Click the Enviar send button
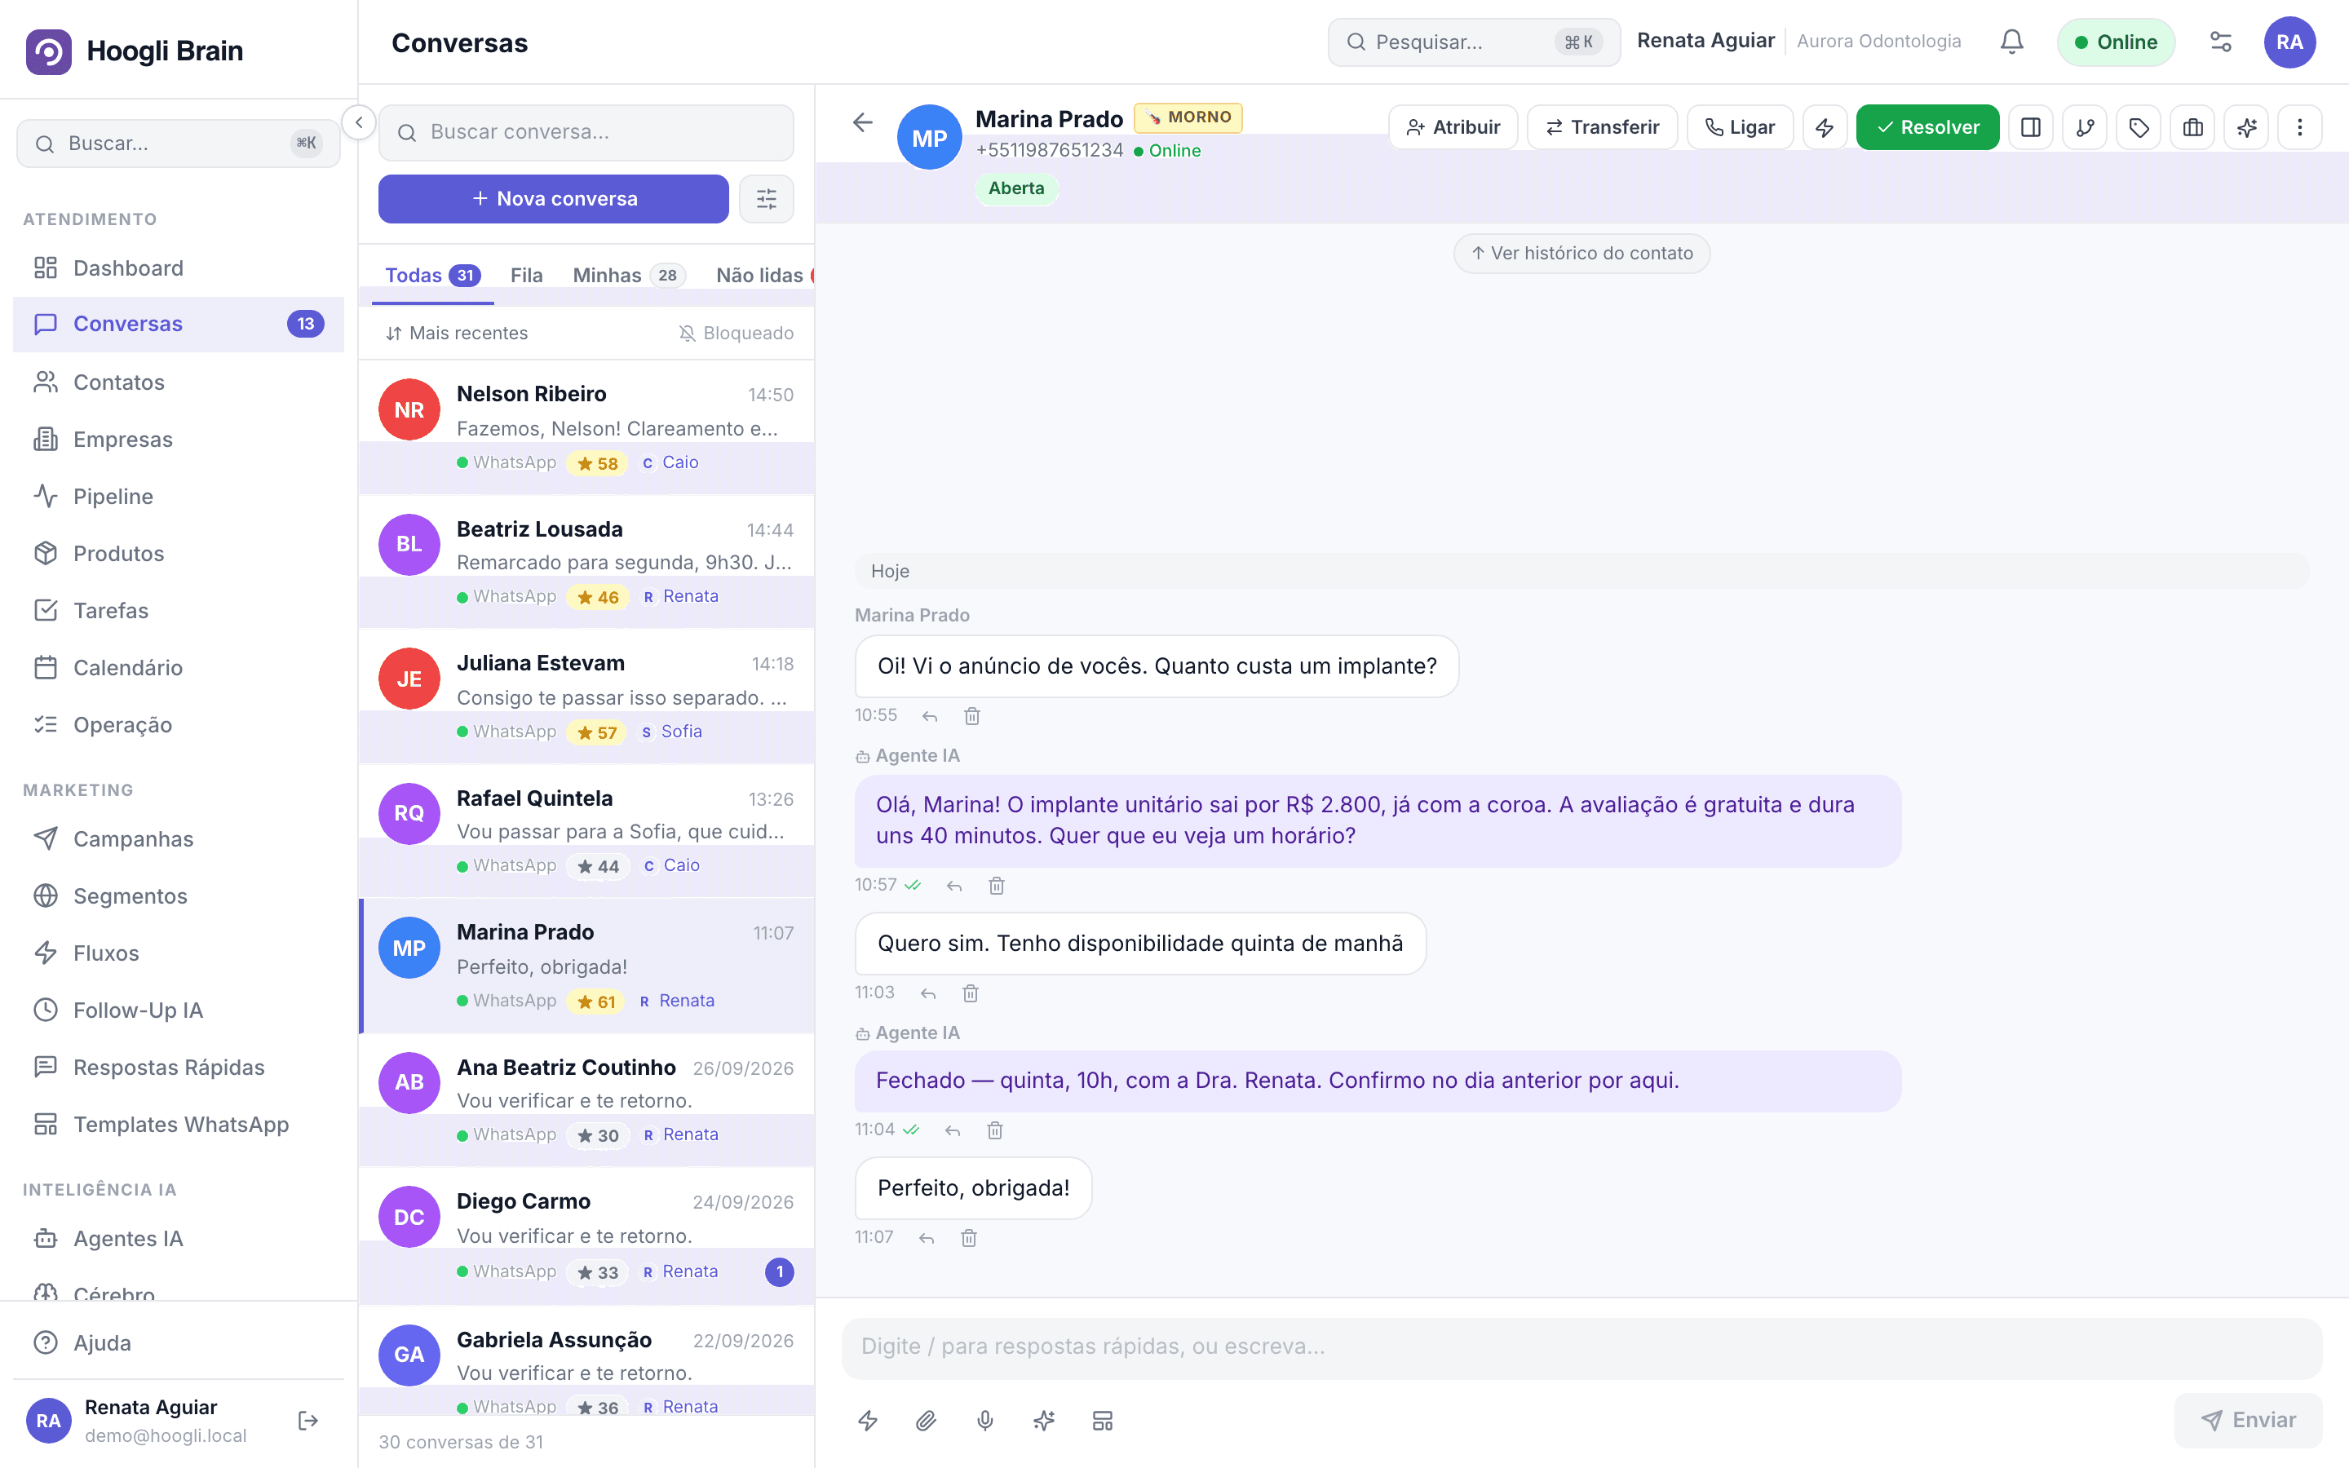Viewport: 2349px width, 1468px height. (2248, 1421)
